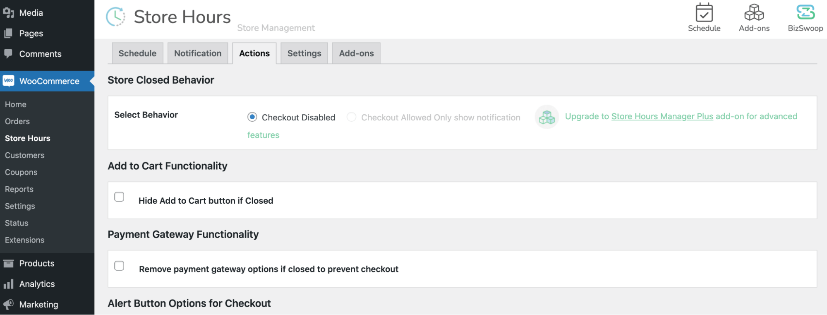Open Marketing via the megaphone icon

(x=8, y=304)
